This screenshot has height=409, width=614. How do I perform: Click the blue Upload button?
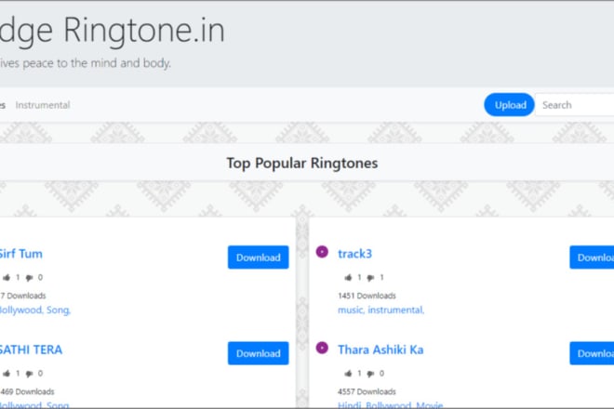pyautogui.click(x=509, y=104)
